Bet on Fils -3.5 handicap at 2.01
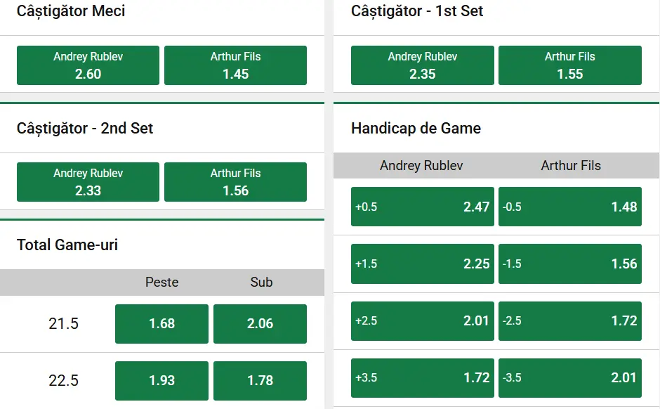 click(x=569, y=377)
